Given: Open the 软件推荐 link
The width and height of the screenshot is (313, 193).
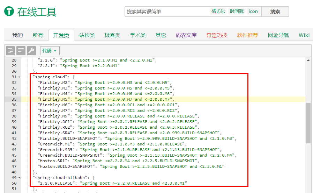Looking at the screenshot, I should pyautogui.click(x=247, y=35).
